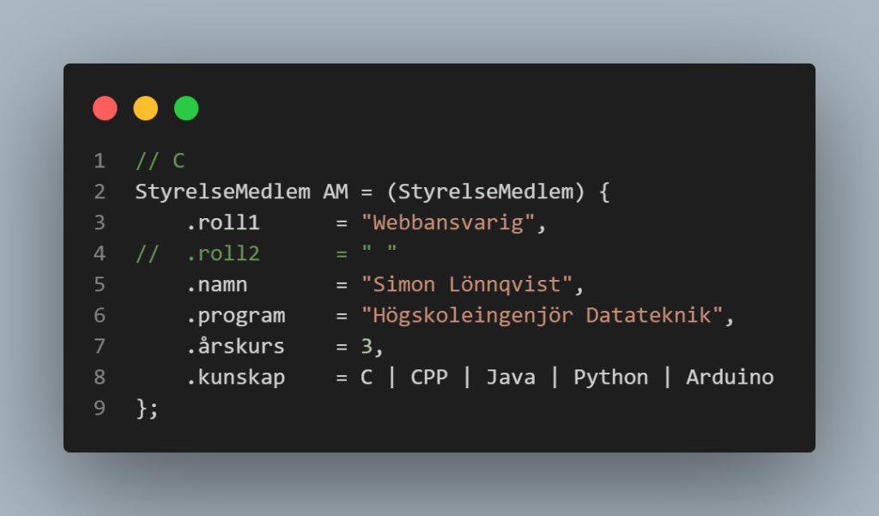This screenshot has height=516, width=879.
Task: Click the Arduino flag on line 8
Action: (x=730, y=377)
